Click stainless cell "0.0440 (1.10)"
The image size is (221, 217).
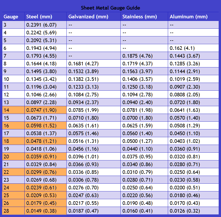(x=144, y=149)
